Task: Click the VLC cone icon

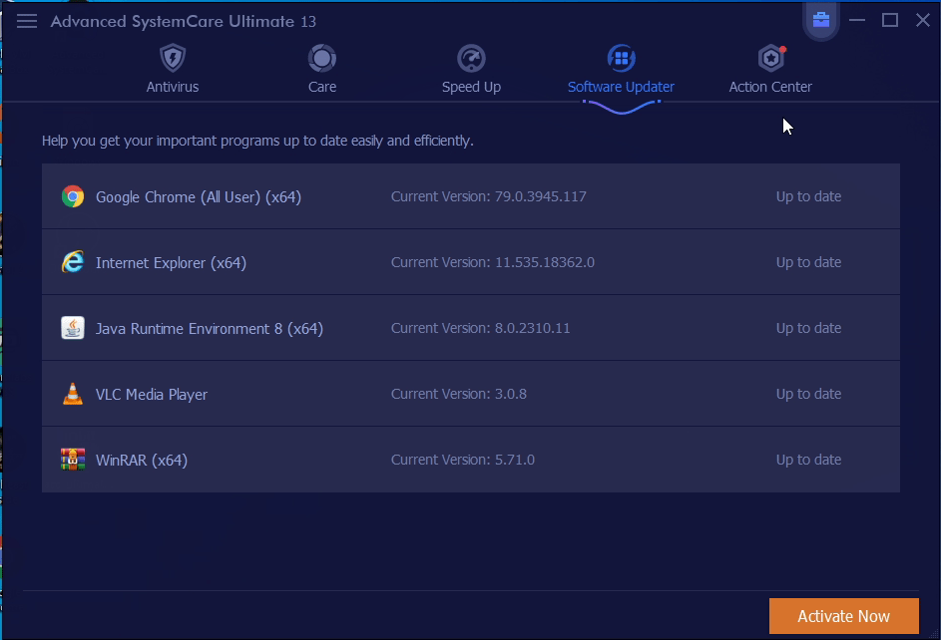Action: (73, 394)
